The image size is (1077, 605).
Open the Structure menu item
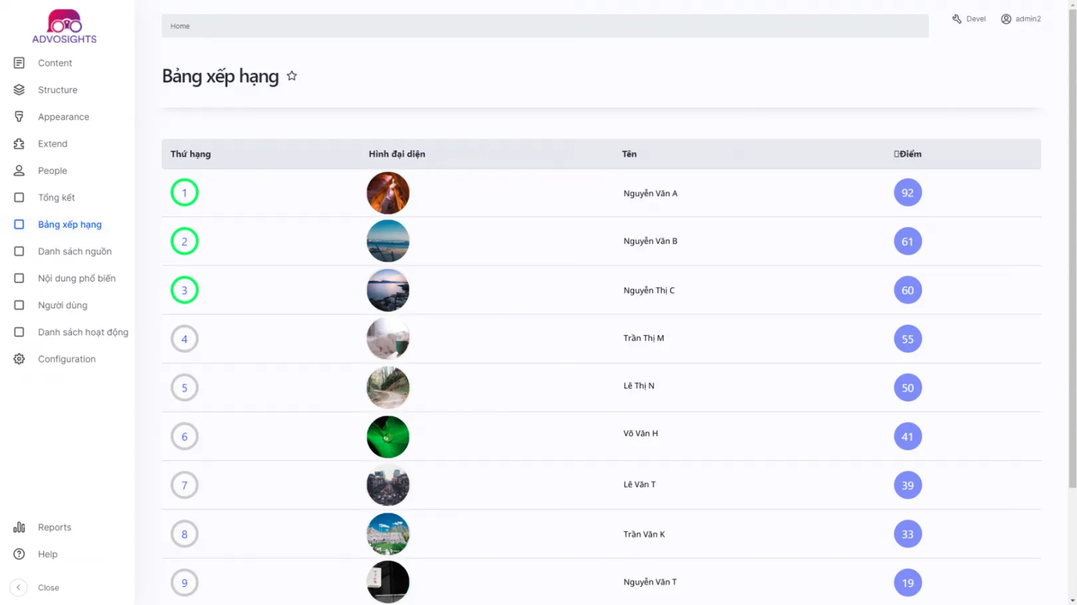click(58, 90)
